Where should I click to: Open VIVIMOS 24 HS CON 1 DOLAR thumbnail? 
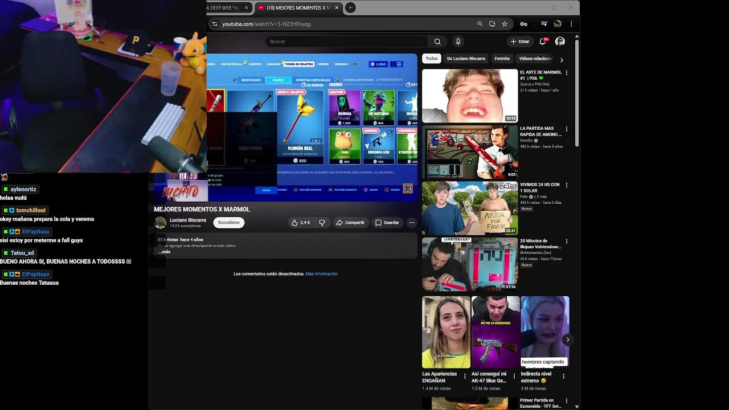pyautogui.click(x=470, y=208)
